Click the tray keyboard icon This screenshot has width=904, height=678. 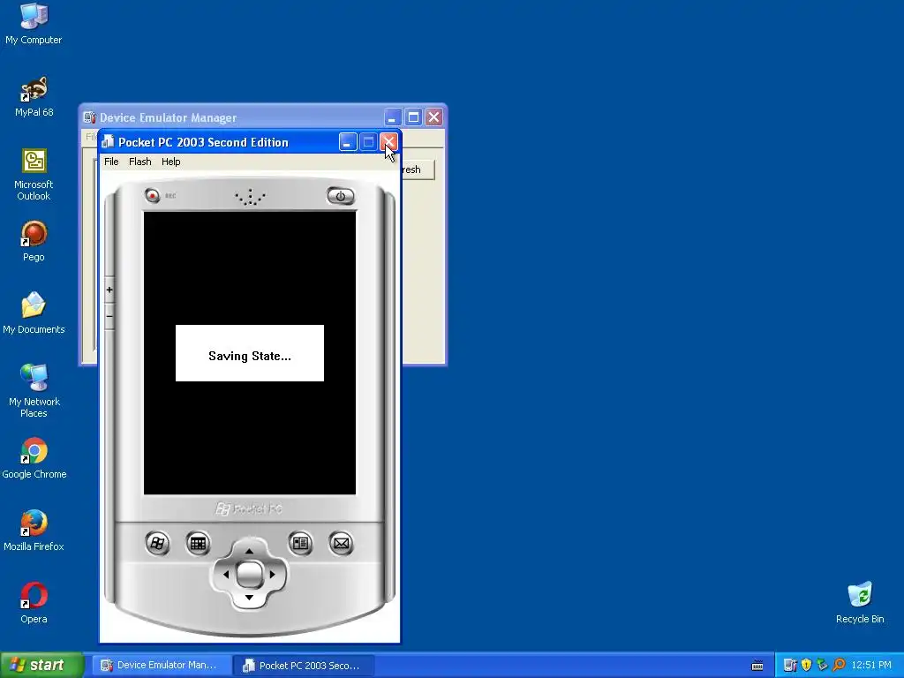tap(757, 666)
